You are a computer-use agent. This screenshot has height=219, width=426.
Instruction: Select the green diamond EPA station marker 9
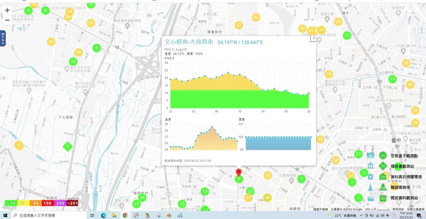click(x=67, y=147)
